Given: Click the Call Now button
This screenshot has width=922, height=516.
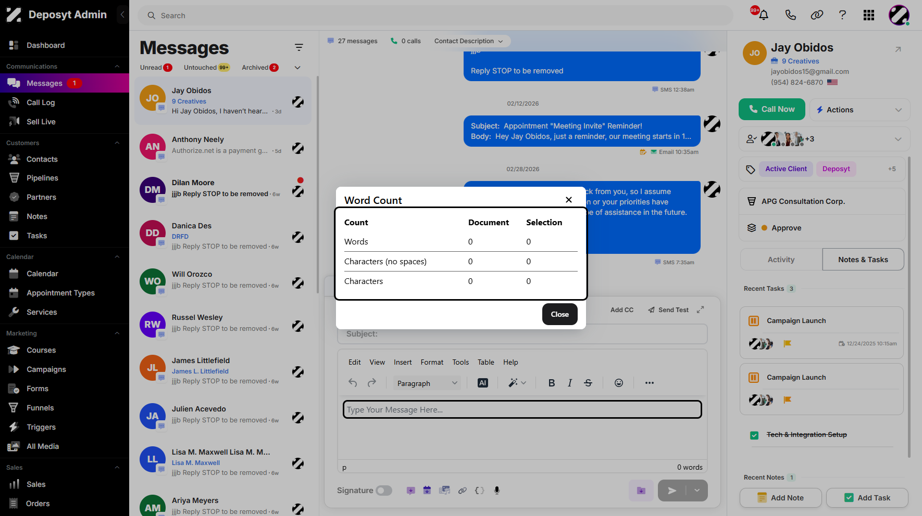Looking at the screenshot, I should tap(772, 109).
